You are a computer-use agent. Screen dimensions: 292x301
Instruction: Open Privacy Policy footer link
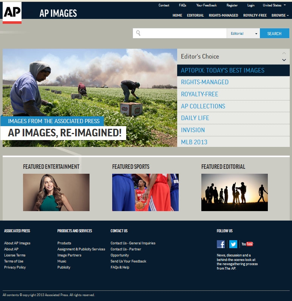coord(15,267)
